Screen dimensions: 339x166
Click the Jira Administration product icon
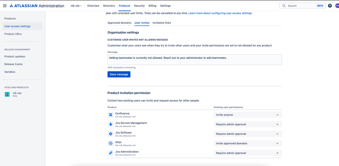110,153
